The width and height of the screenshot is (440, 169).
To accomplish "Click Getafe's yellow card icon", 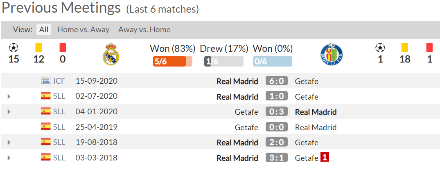I will [405, 48].
